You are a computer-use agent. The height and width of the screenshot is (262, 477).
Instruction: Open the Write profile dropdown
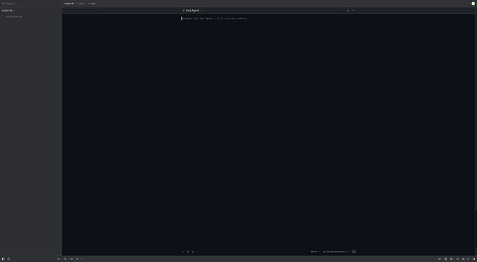(315, 252)
